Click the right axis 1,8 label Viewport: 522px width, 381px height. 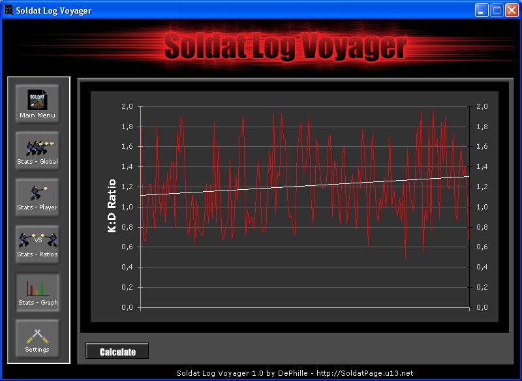482,127
